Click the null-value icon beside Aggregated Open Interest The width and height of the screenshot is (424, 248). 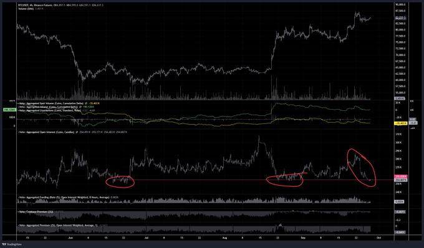[77, 132]
